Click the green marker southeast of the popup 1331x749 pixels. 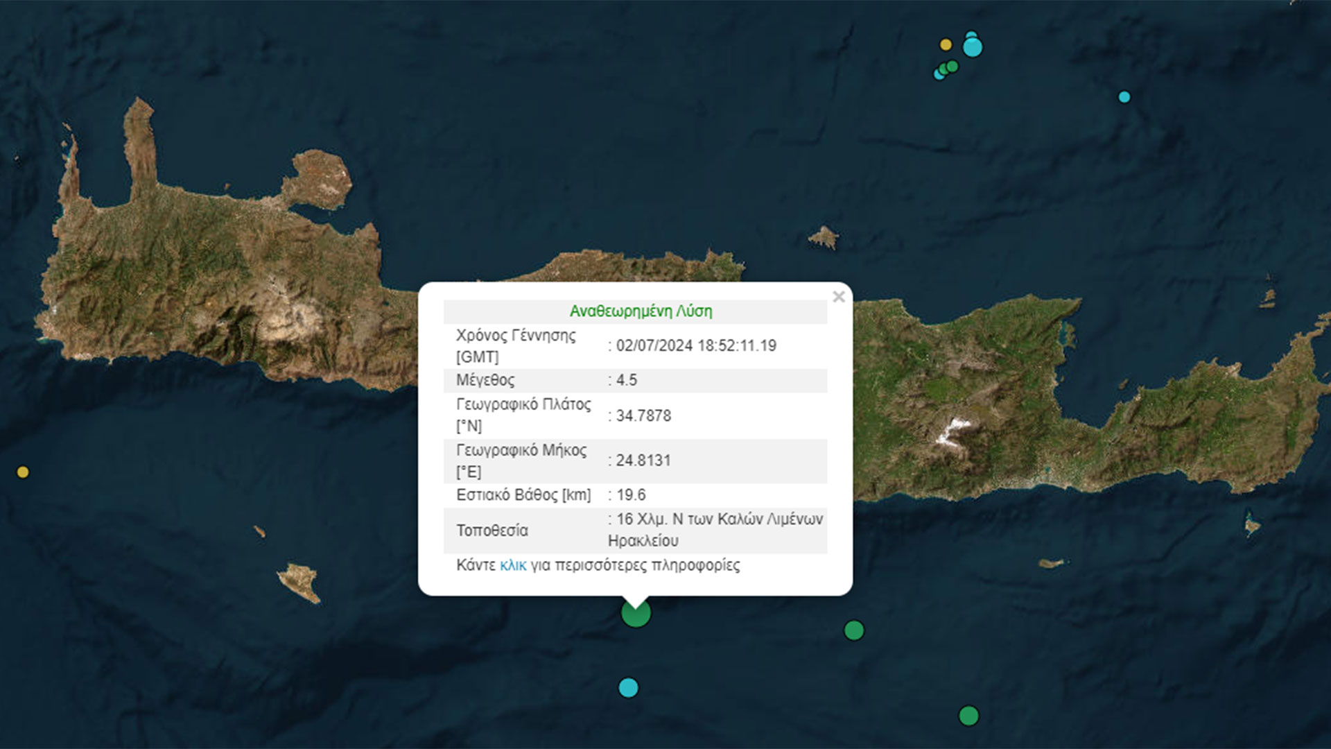pos(854,630)
